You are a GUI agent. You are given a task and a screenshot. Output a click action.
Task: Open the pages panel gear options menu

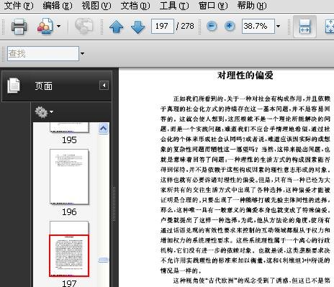(44, 112)
